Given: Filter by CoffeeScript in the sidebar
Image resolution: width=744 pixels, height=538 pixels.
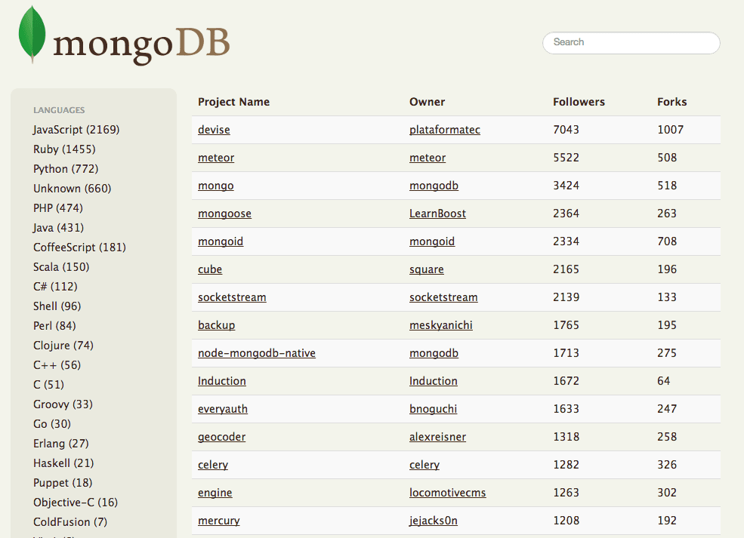Looking at the screenshot, I should point(79,247).
